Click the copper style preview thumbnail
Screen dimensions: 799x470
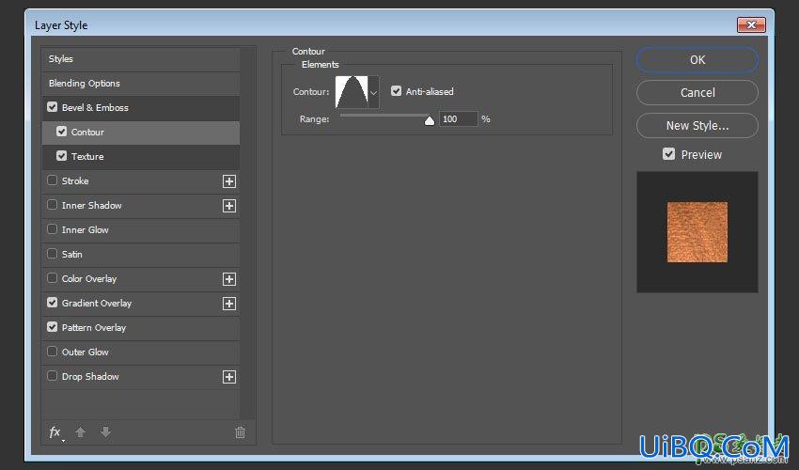(x=697, y=232)
